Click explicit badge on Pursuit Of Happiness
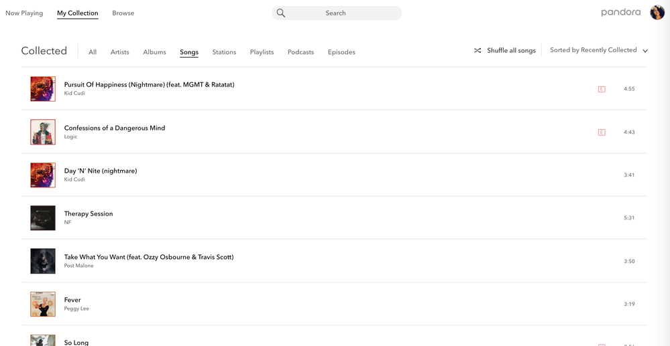This screenshot has height=346, width=670. pyautogui.click(x=602, y=89)
